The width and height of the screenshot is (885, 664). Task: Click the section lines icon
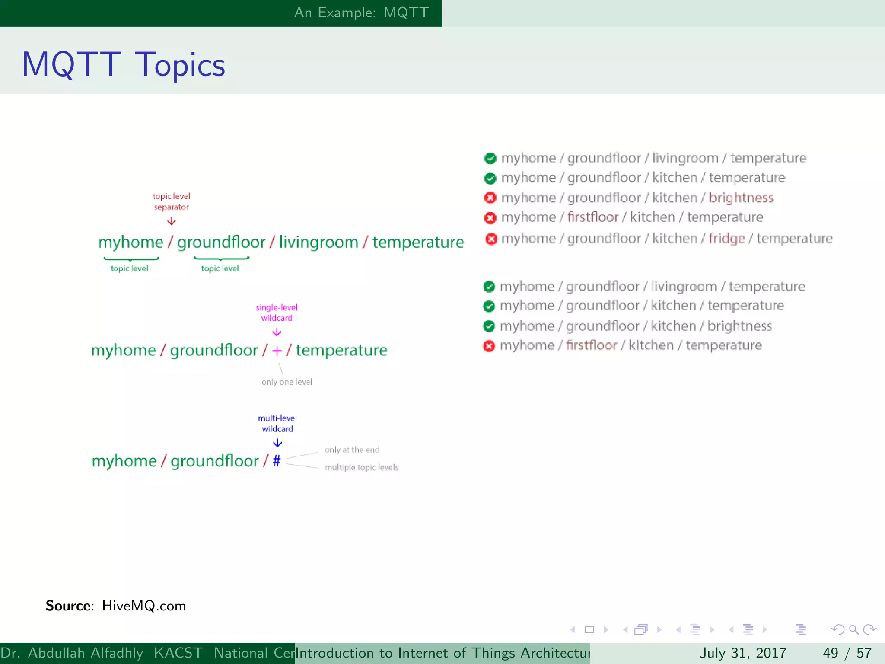[748, 629]
